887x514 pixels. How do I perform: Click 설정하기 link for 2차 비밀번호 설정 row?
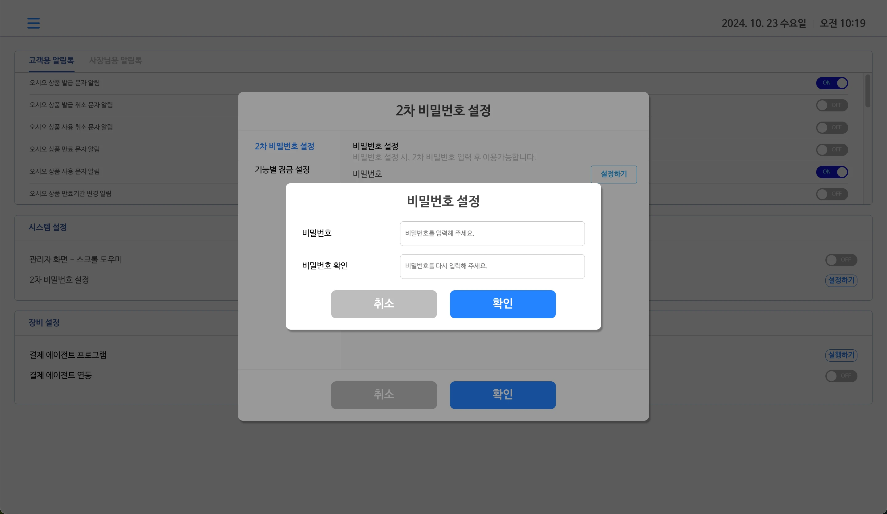click(841, 280)
